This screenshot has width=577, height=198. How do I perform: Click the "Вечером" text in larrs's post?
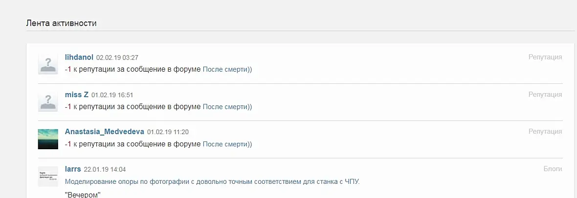click(x=83, y=194)
